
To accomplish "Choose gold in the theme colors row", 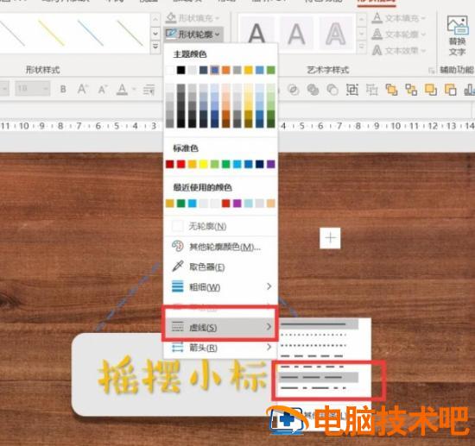I will pyautogui.click(x=249, y=70).
